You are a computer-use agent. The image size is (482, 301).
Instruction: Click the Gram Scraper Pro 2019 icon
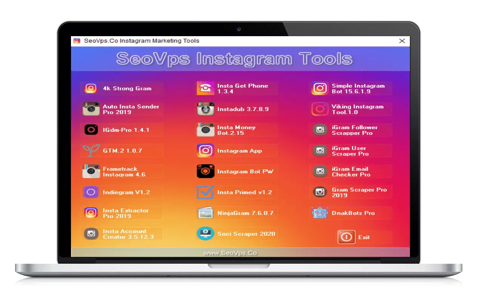[x=320, y=192]
